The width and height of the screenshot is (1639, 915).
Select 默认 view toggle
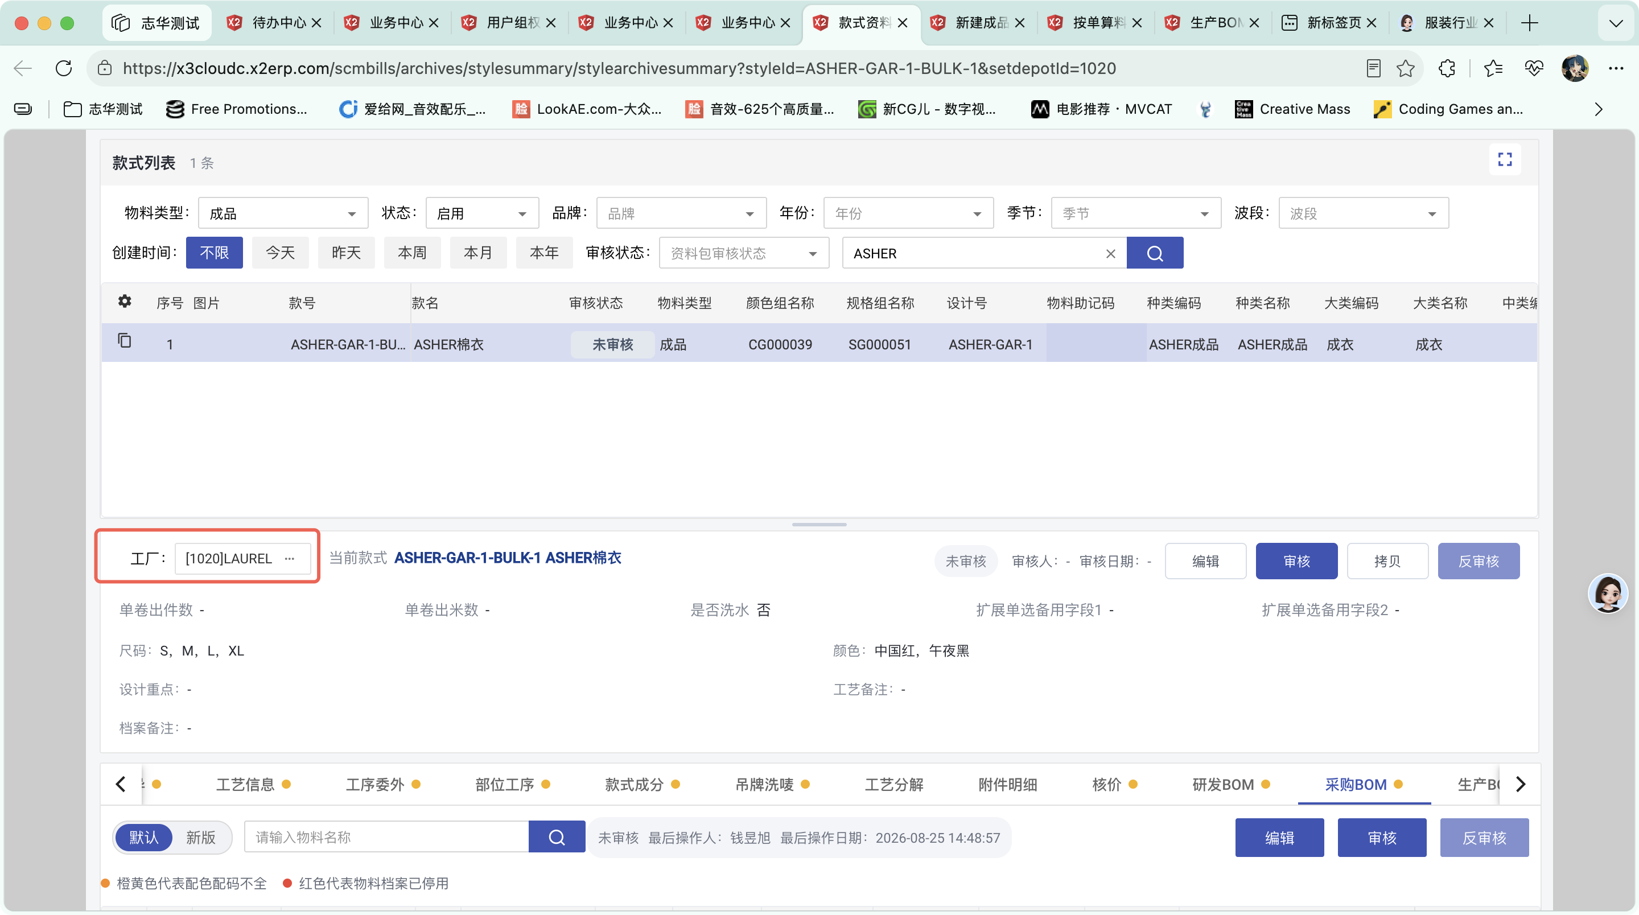[x=144, y=838]
